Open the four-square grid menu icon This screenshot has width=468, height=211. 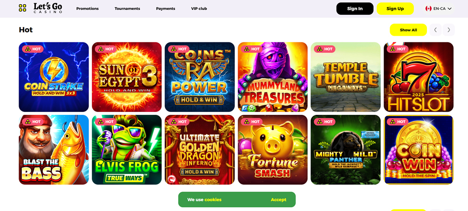(x=22, y=8)
